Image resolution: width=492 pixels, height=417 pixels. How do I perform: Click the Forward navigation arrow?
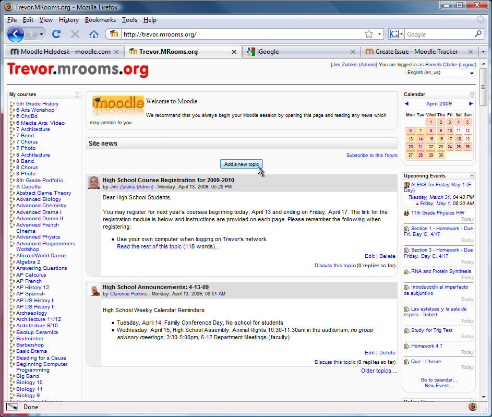point(31,34)
